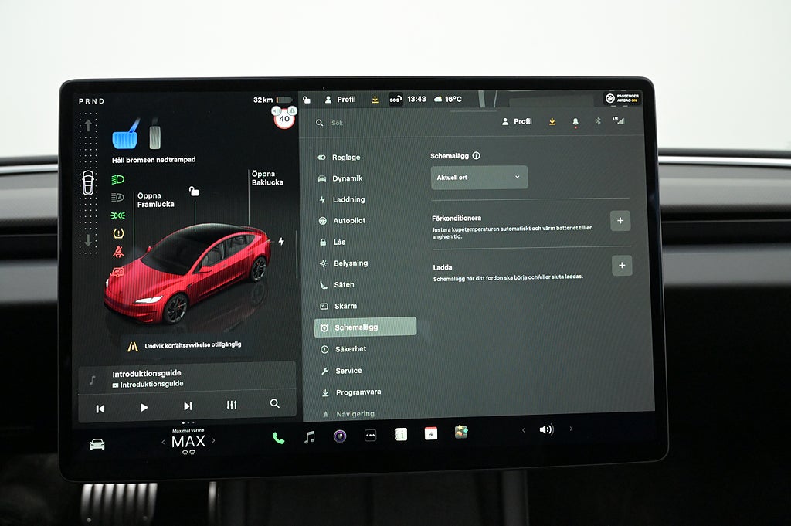This screenshot has width=791, height=526.
Task: Tap the Bluetooth icon in settings header
Action: (597, 121)
